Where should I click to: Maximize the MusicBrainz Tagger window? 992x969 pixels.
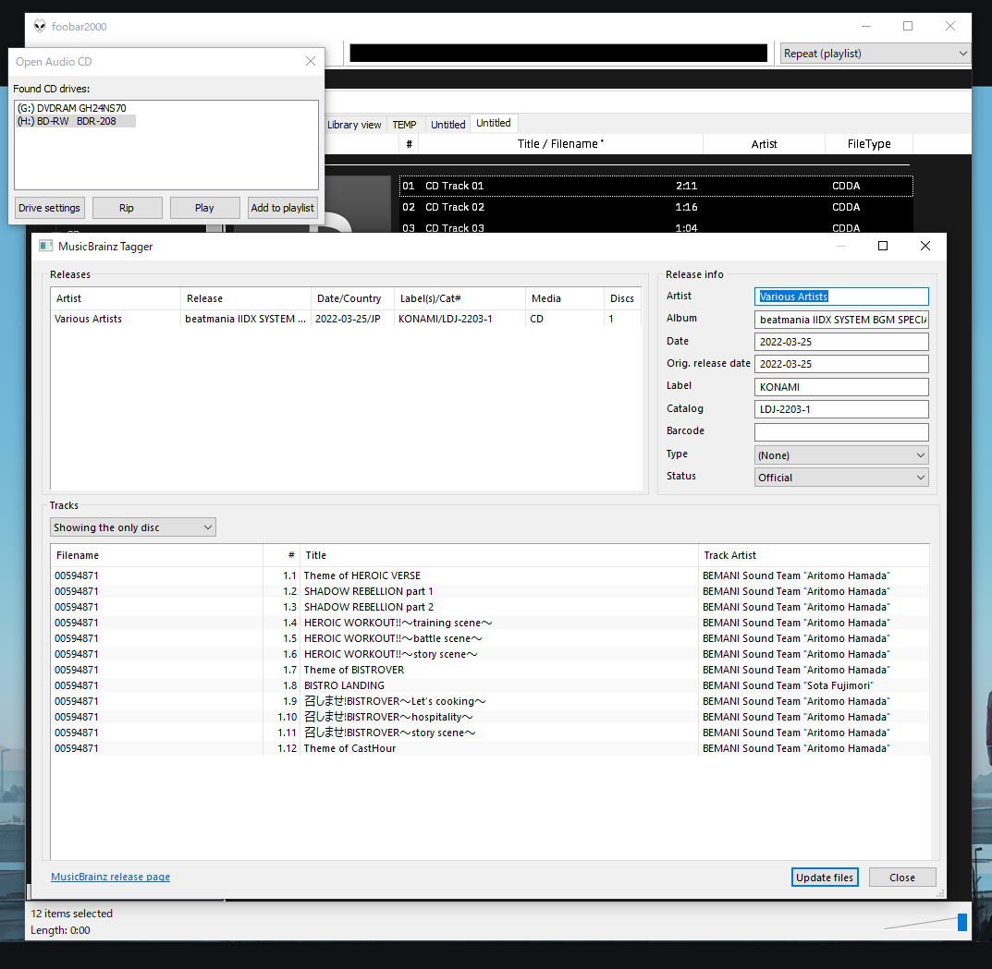(x=882, y=246)
